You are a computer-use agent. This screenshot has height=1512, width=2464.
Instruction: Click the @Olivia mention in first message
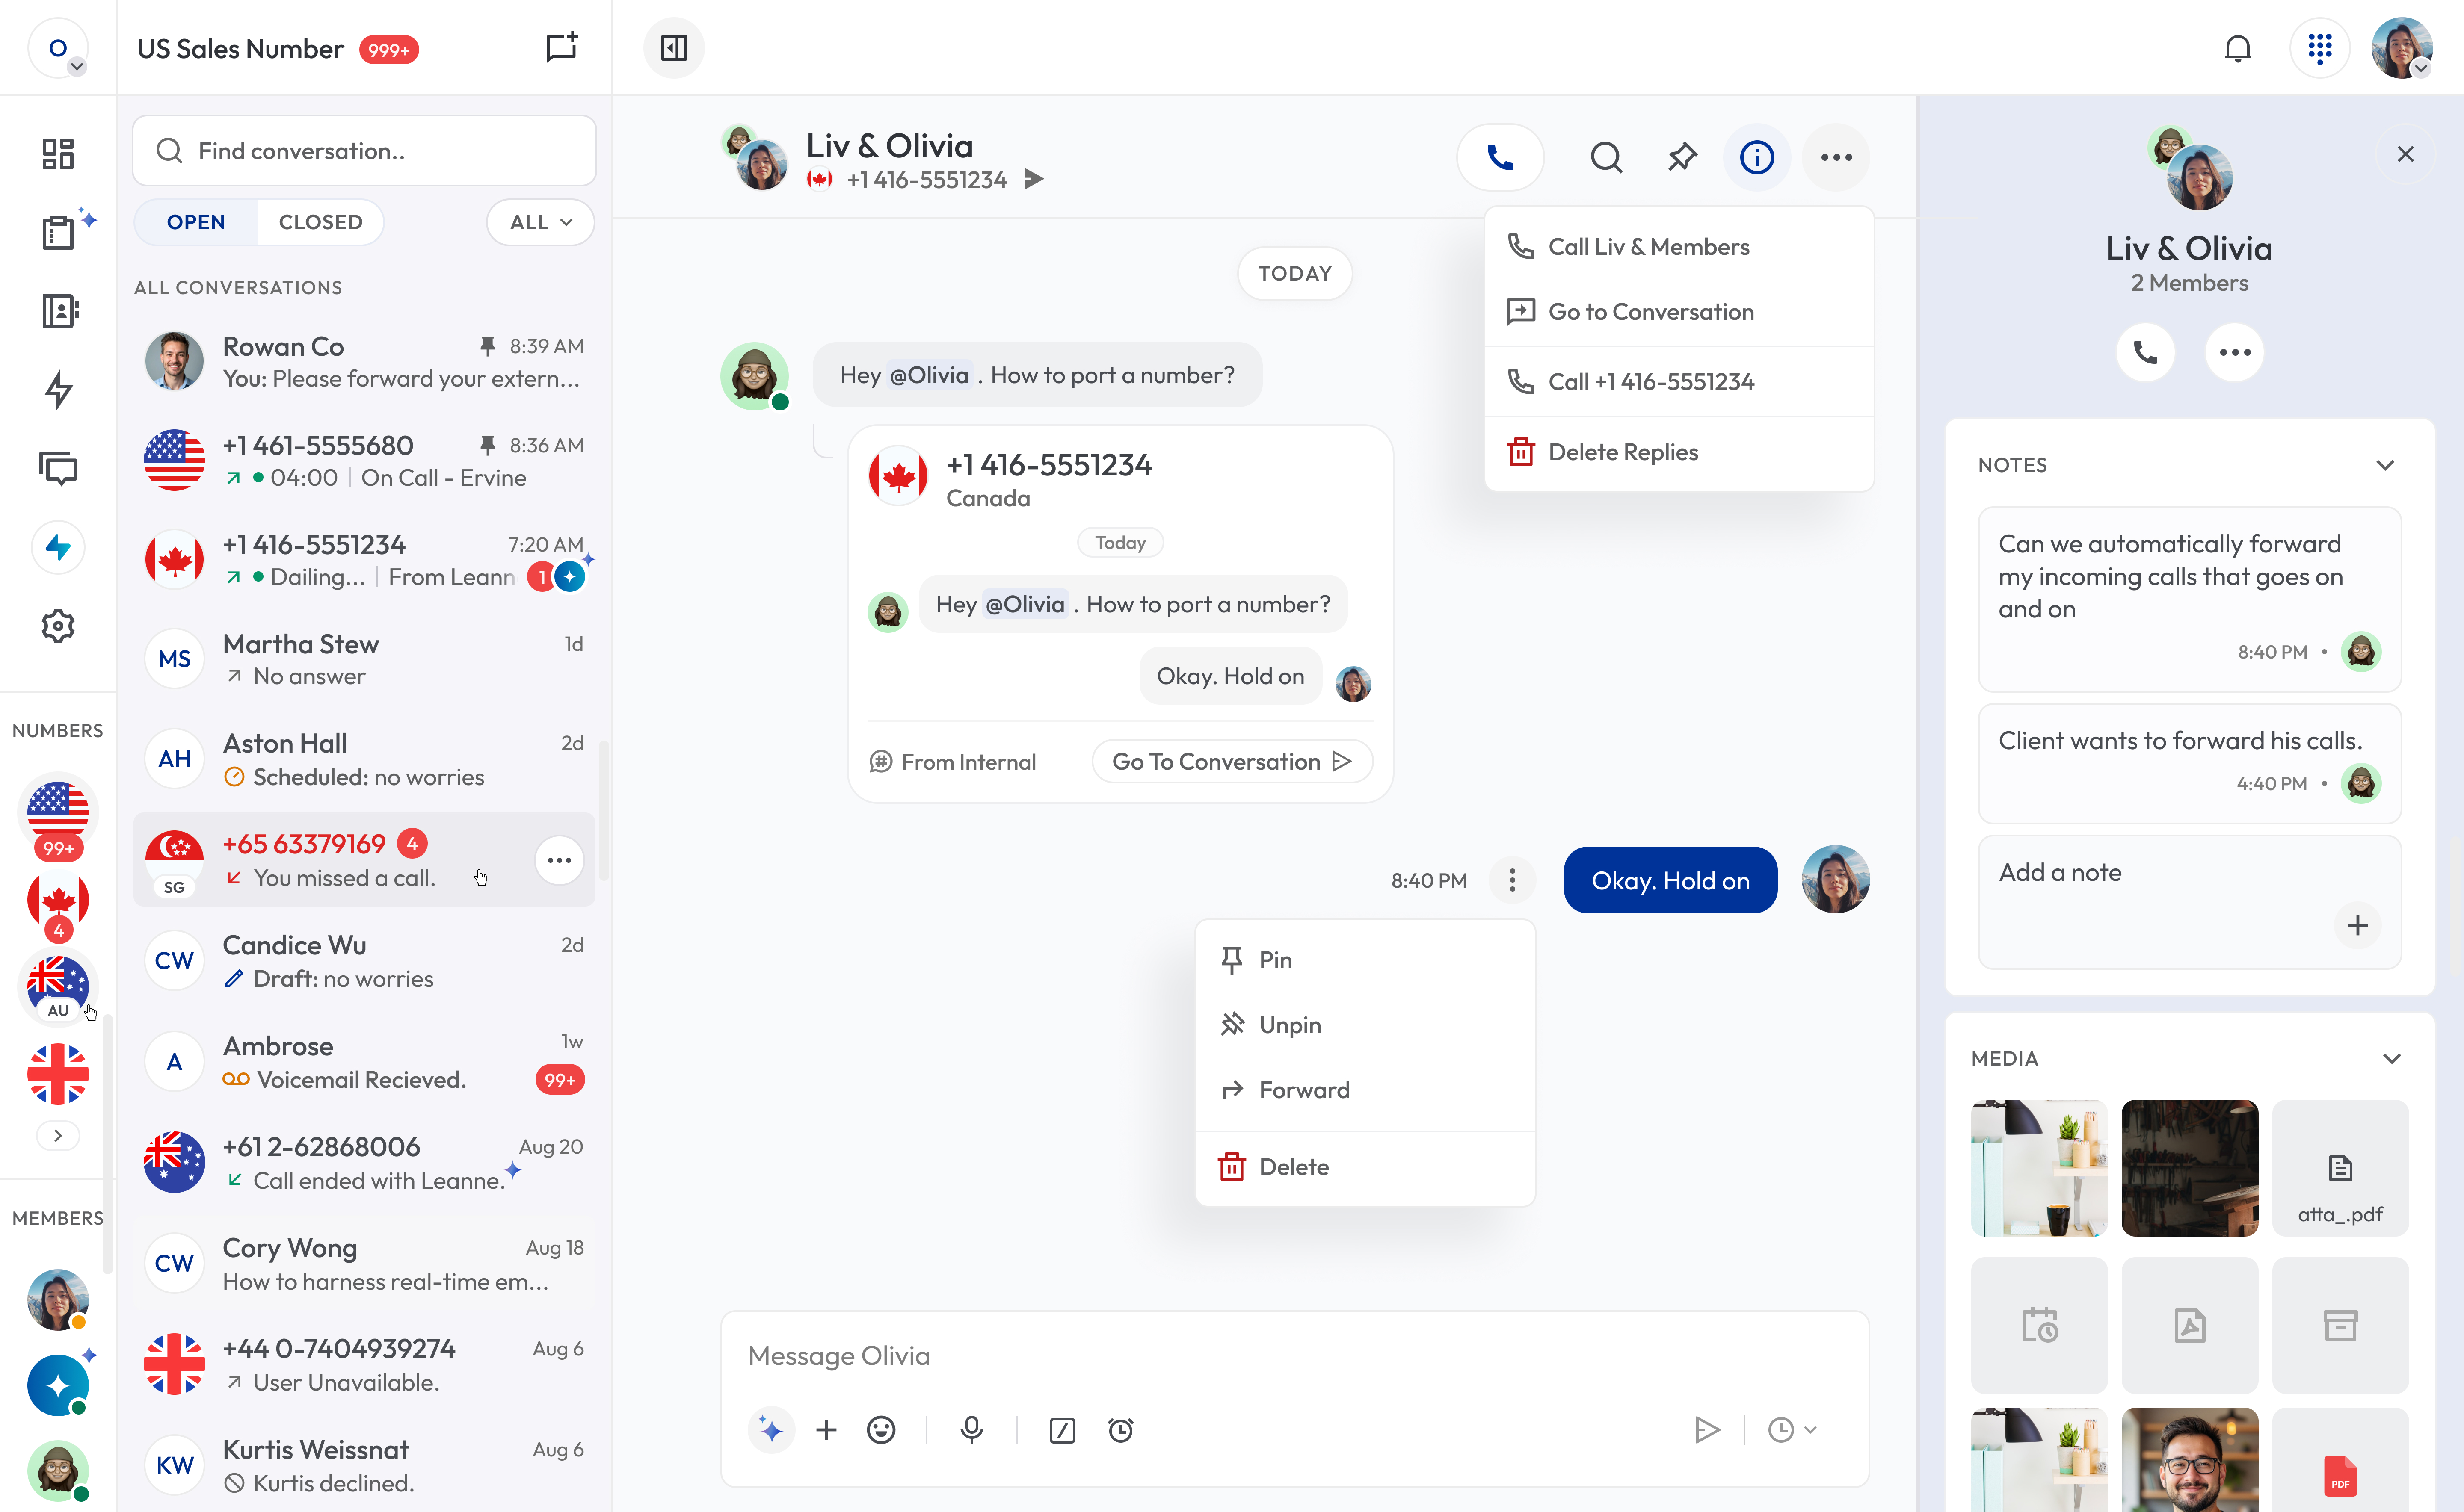tap(930, 375)
